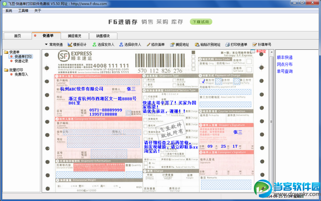This screenshot has width=321, height=201.
Task: Click the hour value 17
Action: (235, 146)
